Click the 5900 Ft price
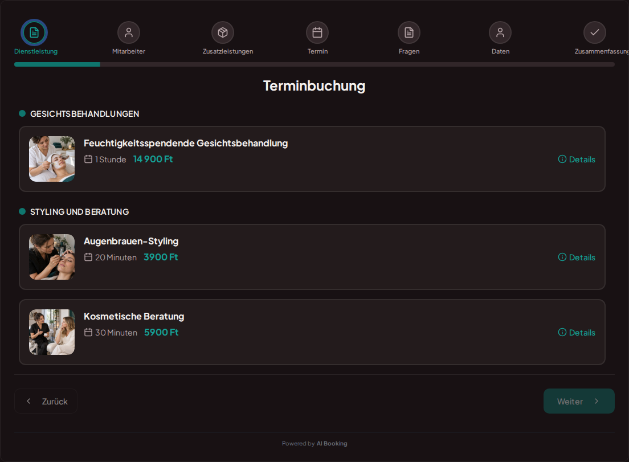 click(x=161, y=333)
